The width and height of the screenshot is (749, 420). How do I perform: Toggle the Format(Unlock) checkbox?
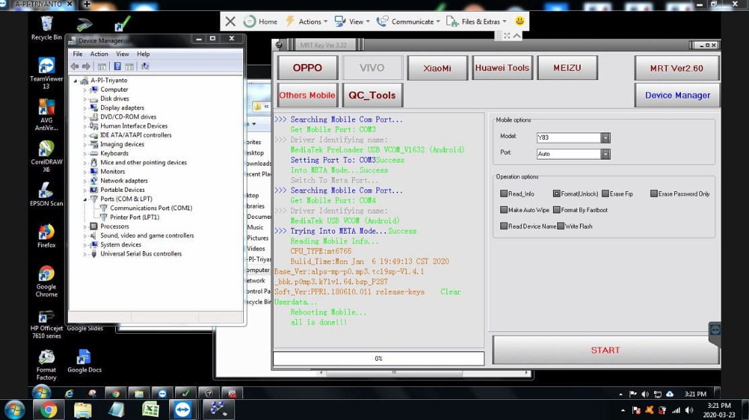click(556, 194)
